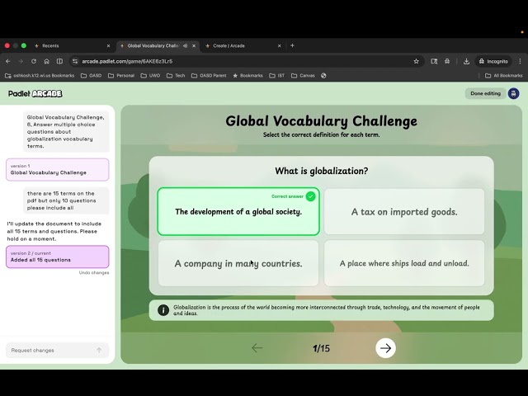Open Tech bookmarks folder

point(176,75)
